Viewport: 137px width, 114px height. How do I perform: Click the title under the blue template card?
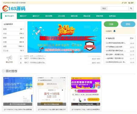tap(18, 109)
